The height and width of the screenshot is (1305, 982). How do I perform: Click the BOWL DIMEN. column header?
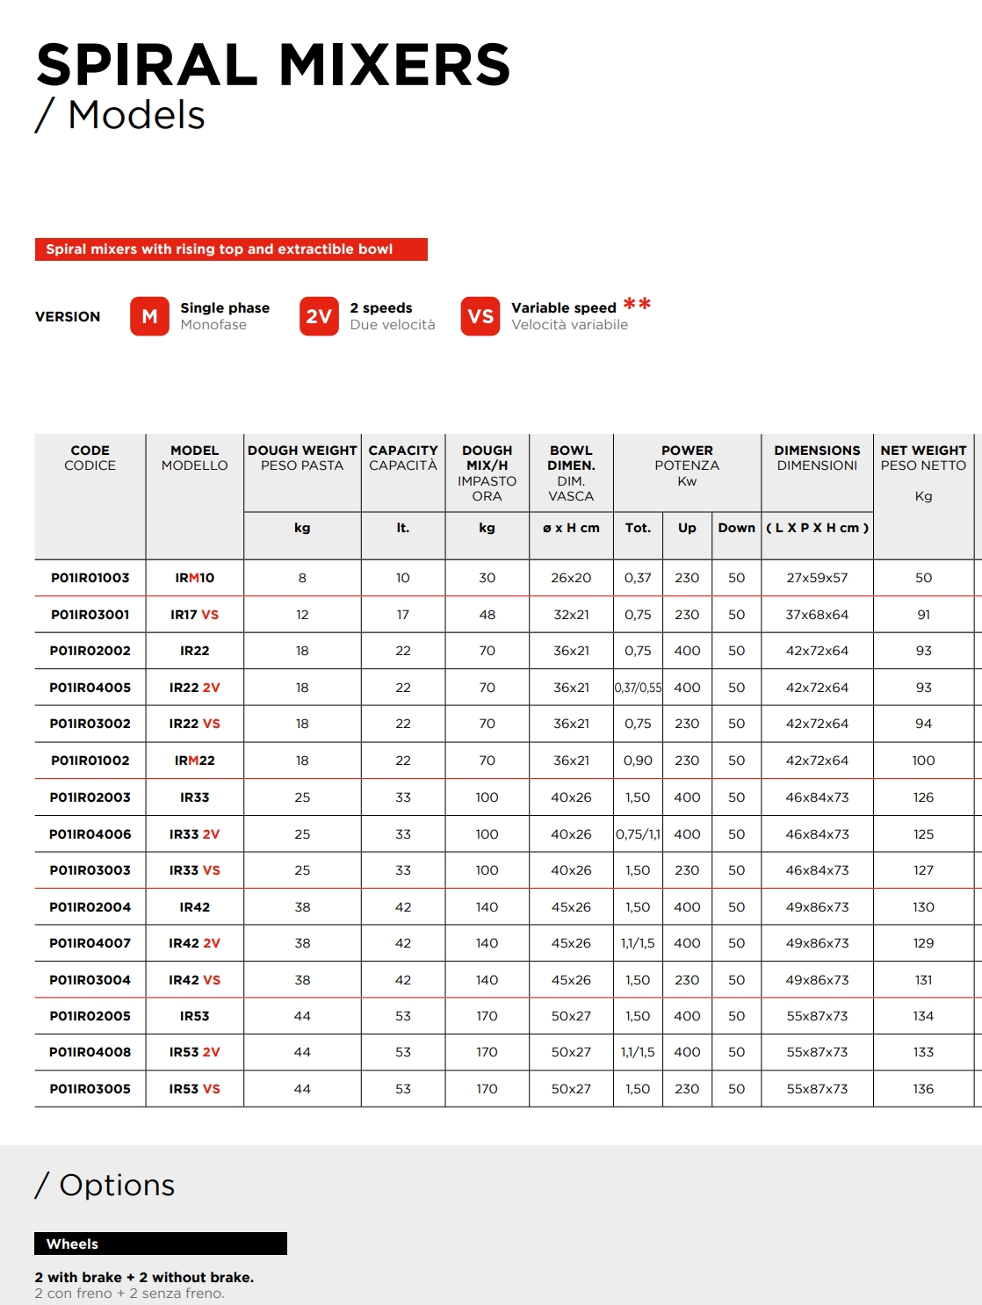point(571,472)
